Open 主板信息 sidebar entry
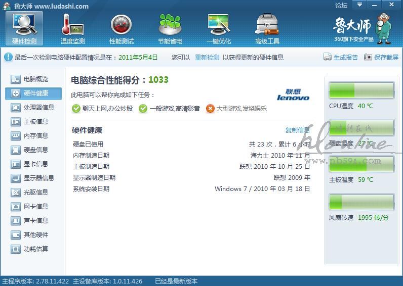This screenshot has height=286, width=403. coord(33,122)
